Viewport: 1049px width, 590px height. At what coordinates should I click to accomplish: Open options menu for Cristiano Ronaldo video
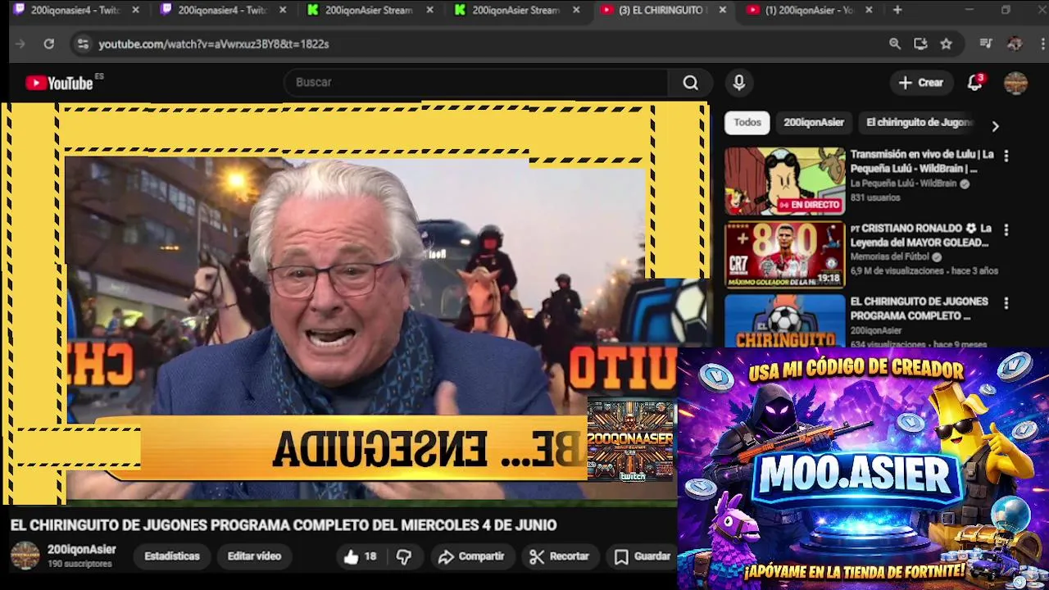[x=1006, y=230]
